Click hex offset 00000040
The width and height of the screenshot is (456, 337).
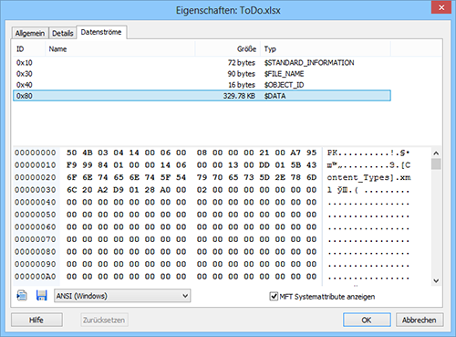point(36,202)
